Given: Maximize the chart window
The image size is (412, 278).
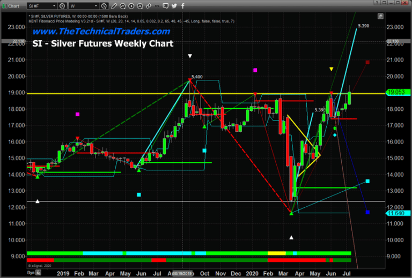Looking at the screenshot, I should 398,3.
